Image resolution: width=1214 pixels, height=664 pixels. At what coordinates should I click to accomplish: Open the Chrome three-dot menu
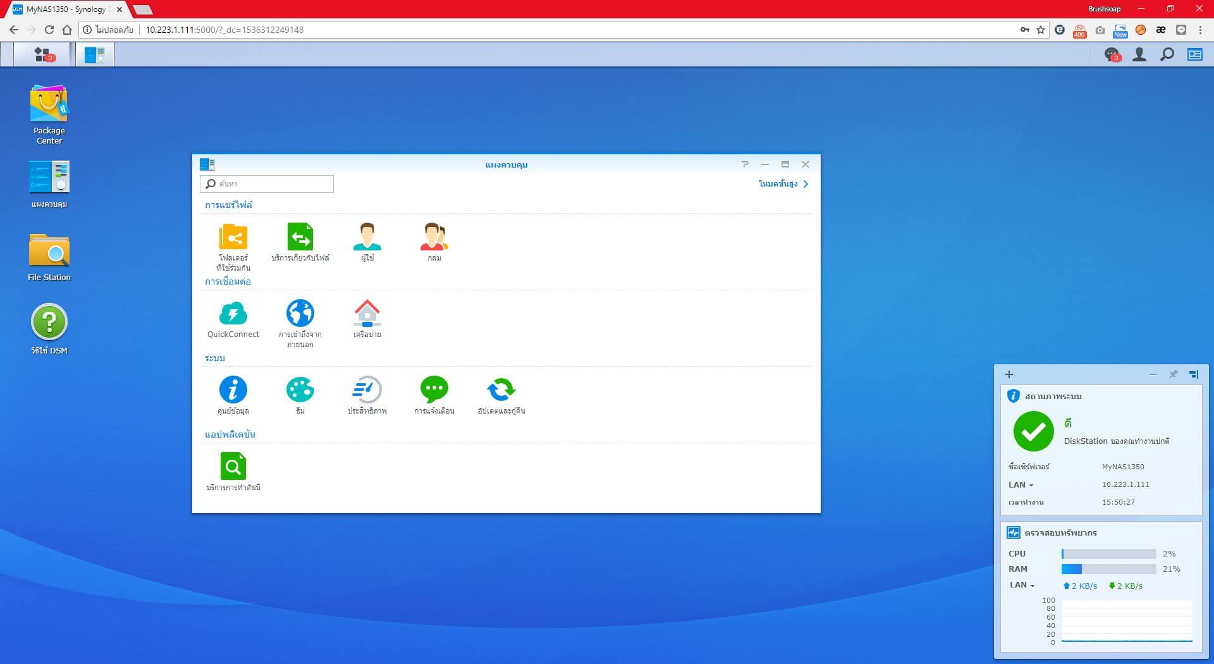click(1200, 30)
